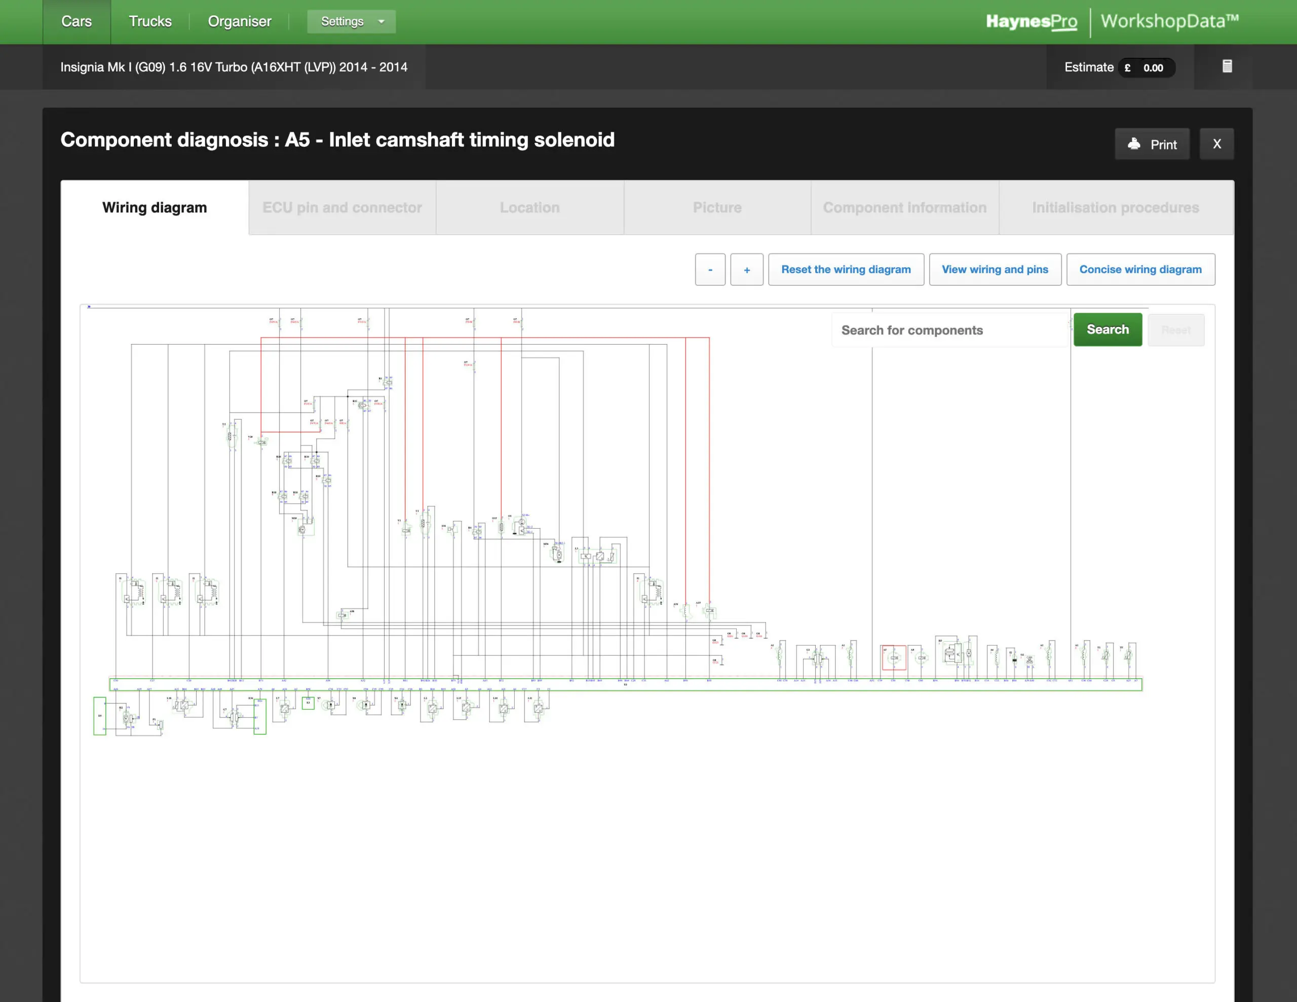Screen dimensions: 1297x1002
Task: Open the Picture tab
Action: click(717, 208)
